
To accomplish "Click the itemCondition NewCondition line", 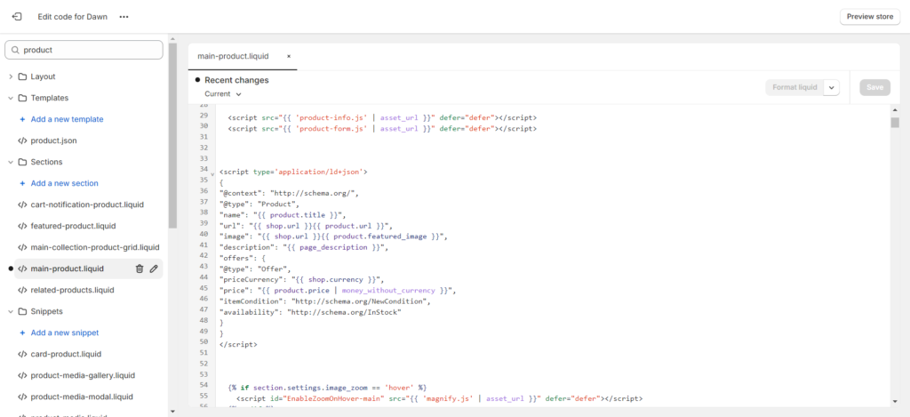I will 325,301.
